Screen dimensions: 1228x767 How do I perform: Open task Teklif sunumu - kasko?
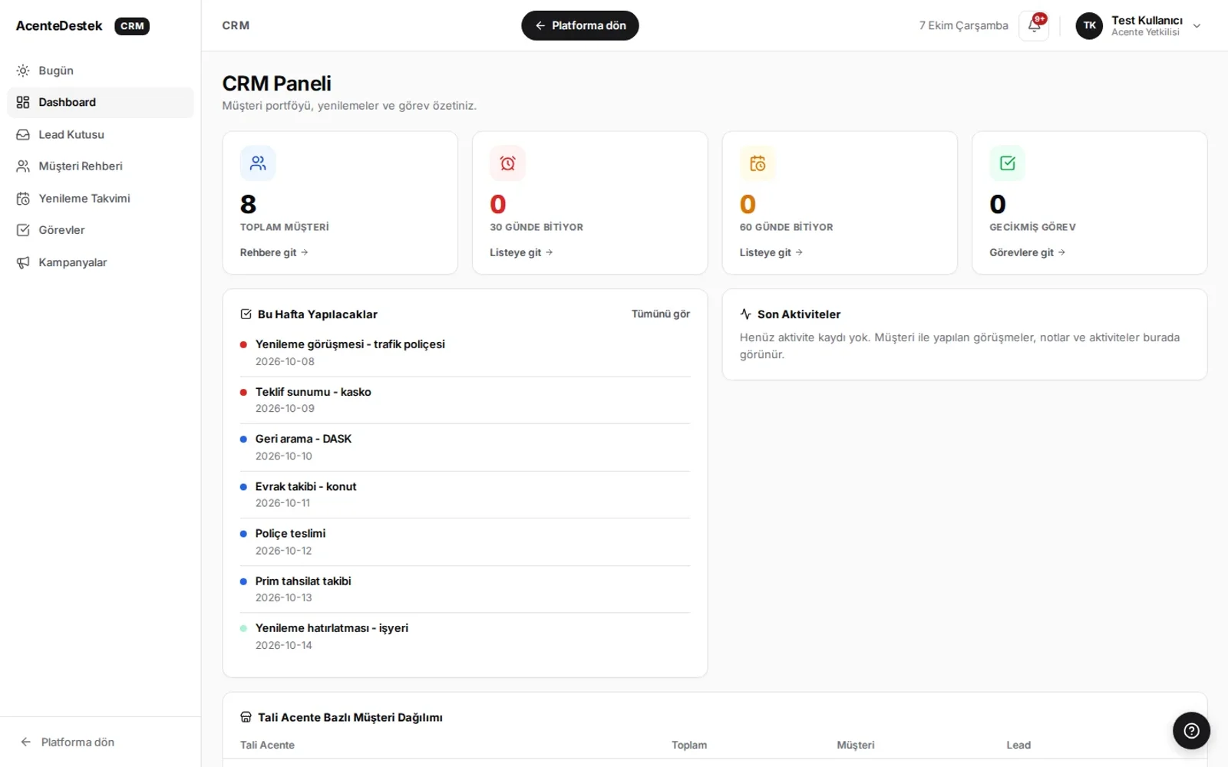click(465, 400)
